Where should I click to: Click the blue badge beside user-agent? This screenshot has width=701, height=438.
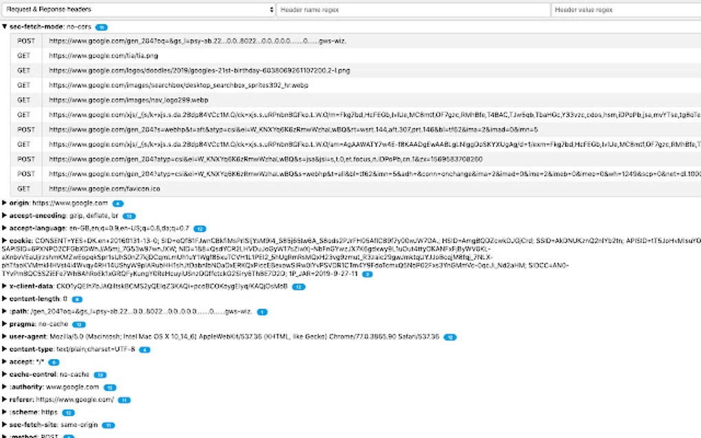pos(450,337)
